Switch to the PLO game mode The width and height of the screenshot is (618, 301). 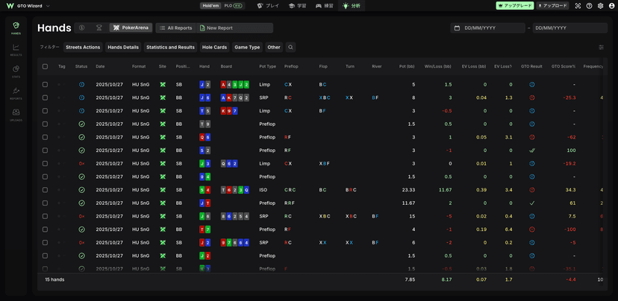233,6
